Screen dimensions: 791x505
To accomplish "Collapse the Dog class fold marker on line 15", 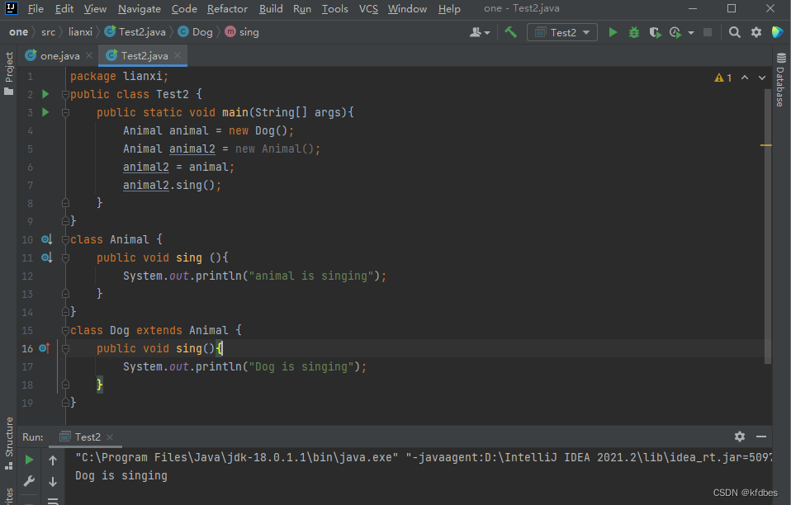I will click(65, 330).
